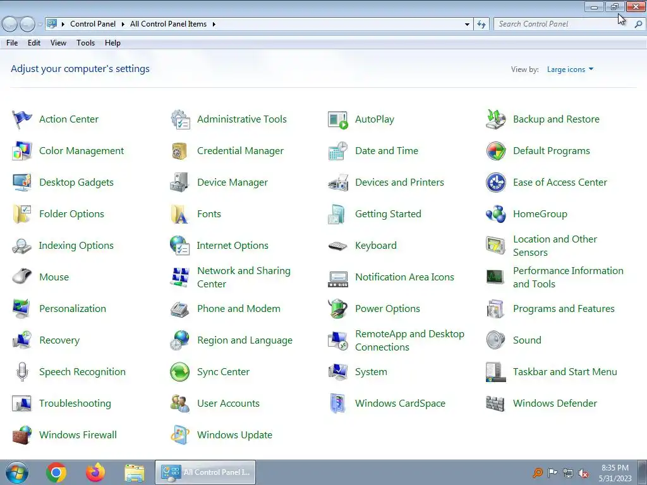Click the Windows Defender wall icon
This screenshot has height=485, width=647.
click(496, 404)
